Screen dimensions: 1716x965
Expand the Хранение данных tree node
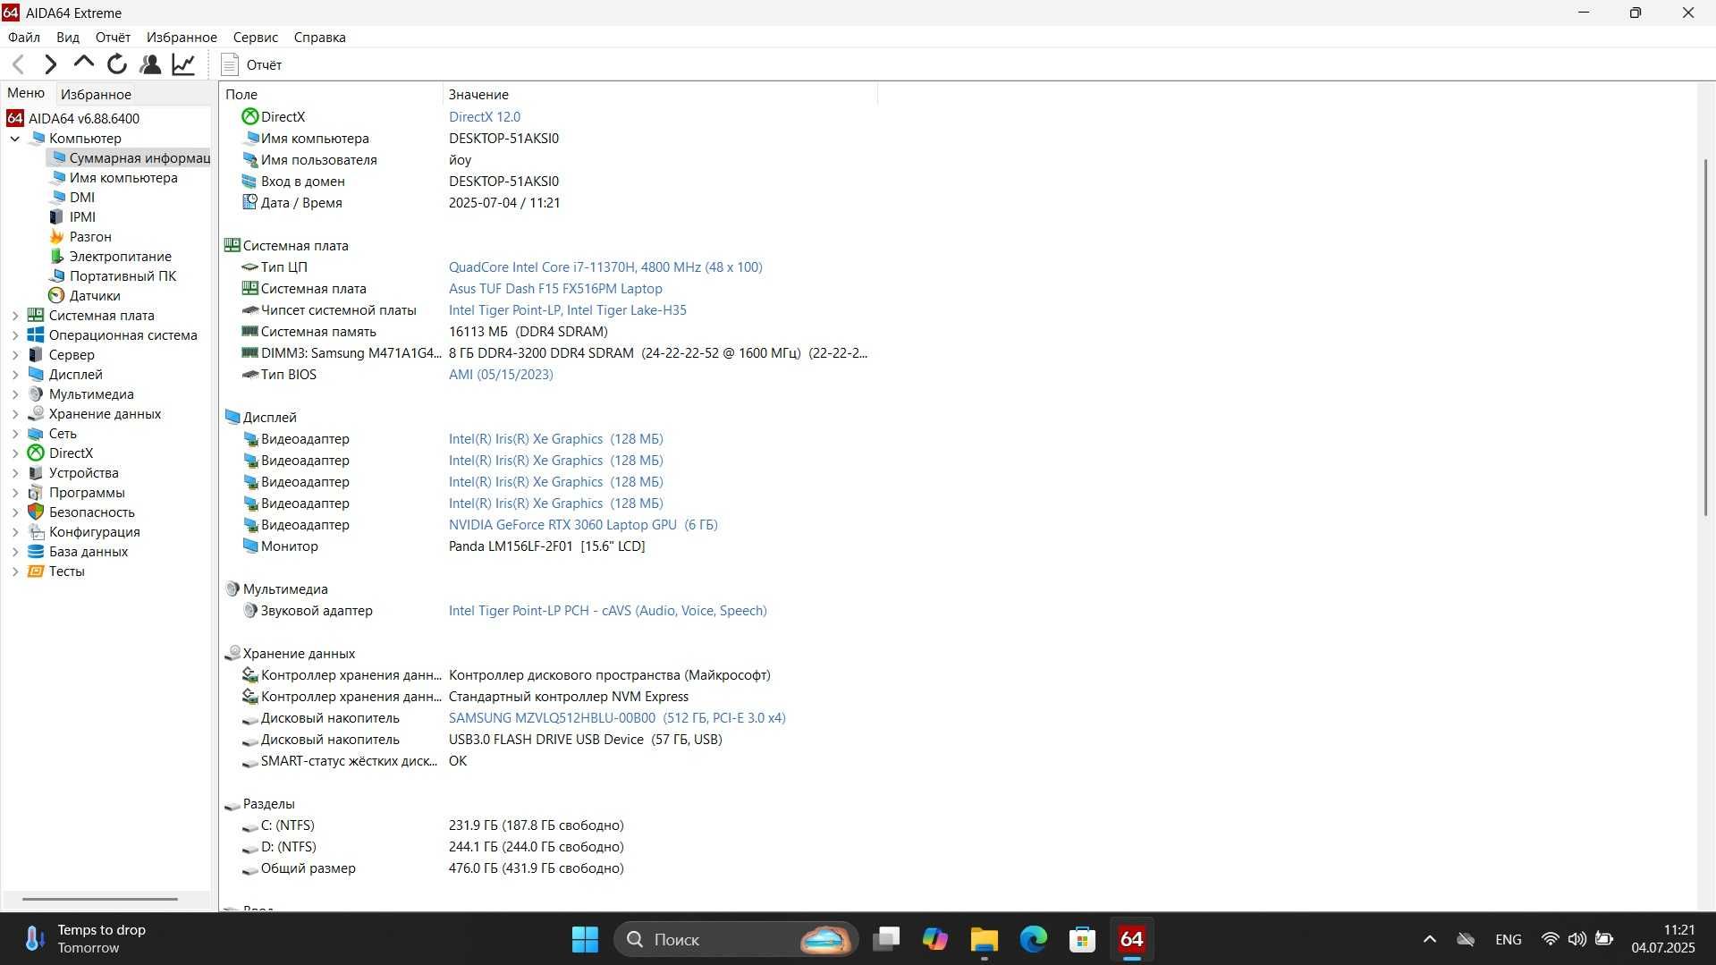(15, 414)
